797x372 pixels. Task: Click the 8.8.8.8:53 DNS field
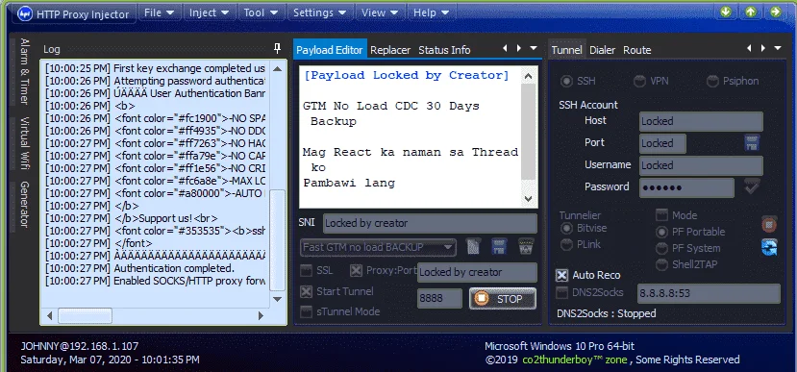coord(709,293)
